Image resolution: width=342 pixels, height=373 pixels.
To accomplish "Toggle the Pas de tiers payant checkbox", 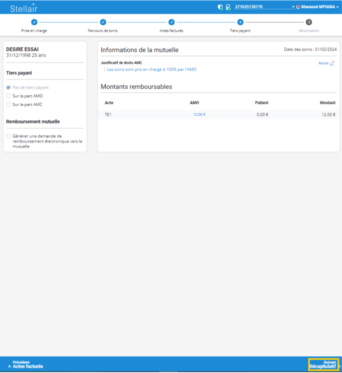I will tap(8, 87).
